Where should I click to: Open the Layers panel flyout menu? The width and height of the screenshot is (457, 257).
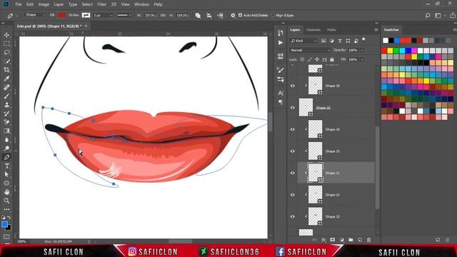(376, 30)
